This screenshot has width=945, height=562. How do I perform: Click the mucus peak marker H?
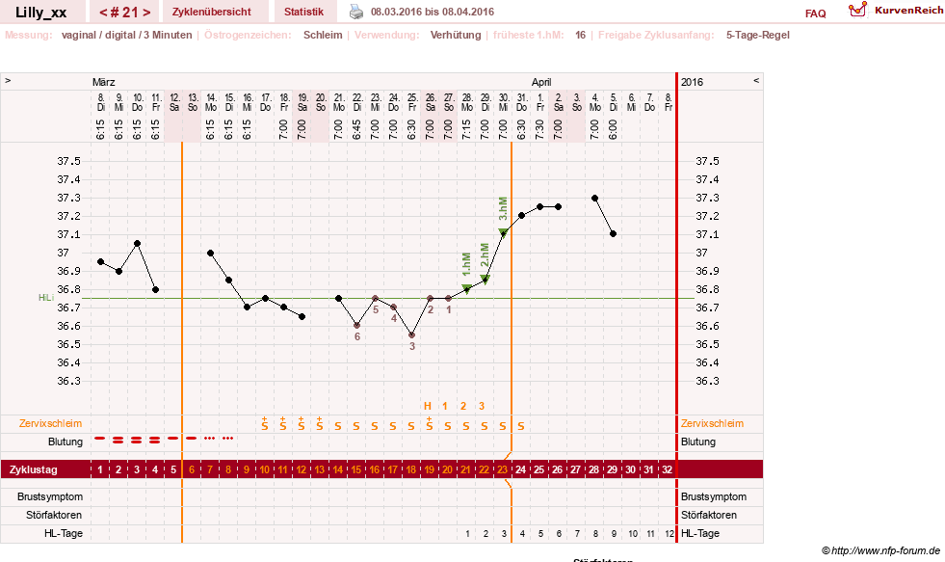tap(428, 406)
